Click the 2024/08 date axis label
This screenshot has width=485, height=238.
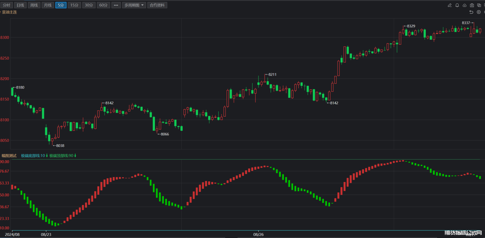[12, 234]
